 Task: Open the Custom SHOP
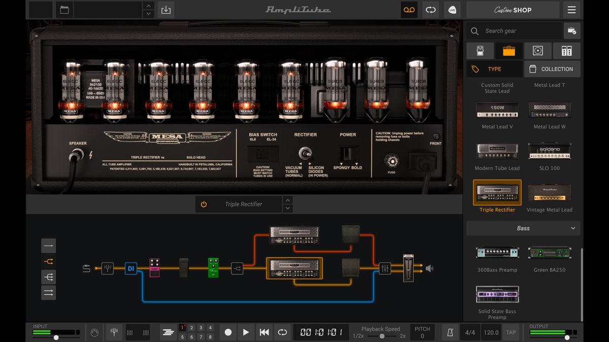coord(513,10)
